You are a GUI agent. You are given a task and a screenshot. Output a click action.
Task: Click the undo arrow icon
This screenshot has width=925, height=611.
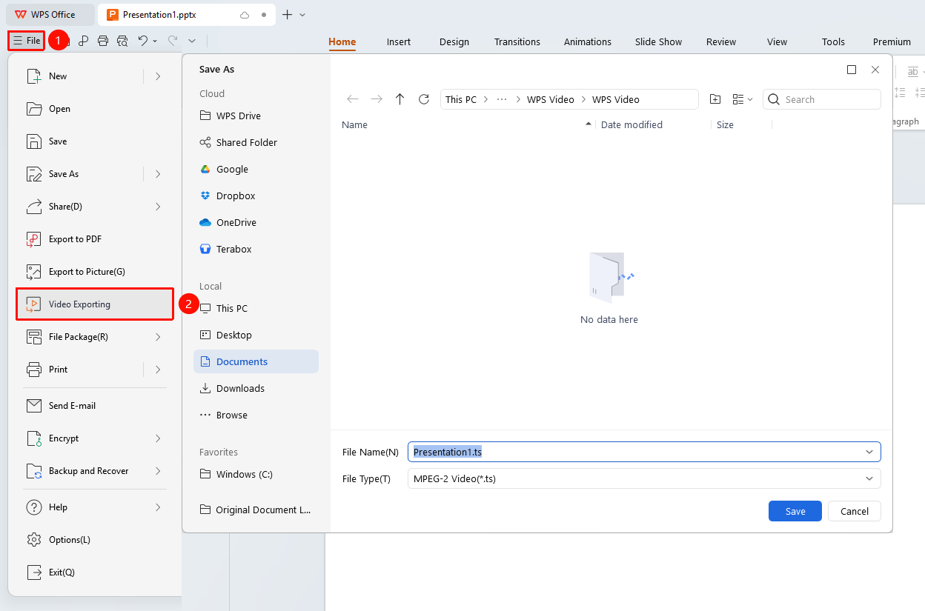[x=143, y=41]
